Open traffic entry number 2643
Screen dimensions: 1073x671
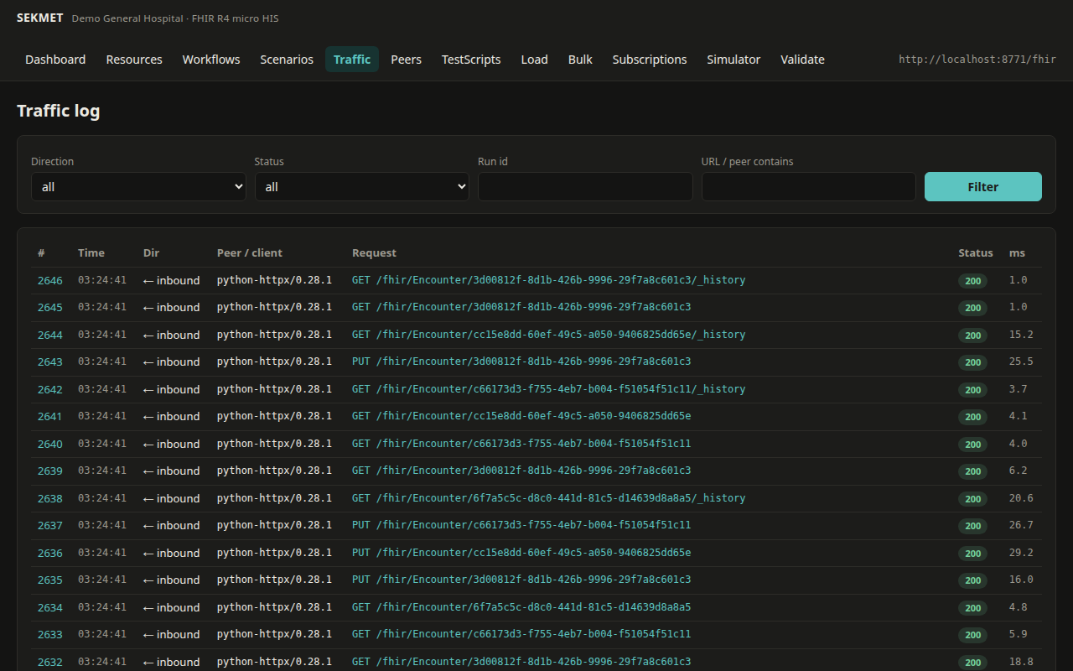point(50,362)
